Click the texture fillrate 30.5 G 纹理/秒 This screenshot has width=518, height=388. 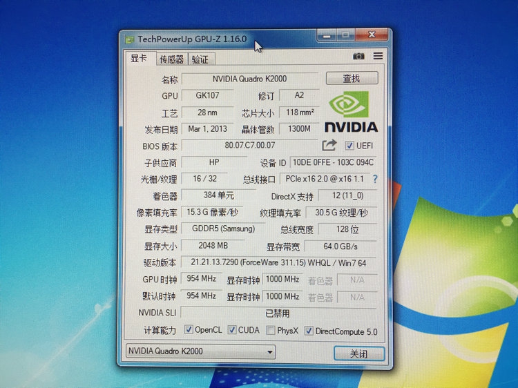click(341, 213)
